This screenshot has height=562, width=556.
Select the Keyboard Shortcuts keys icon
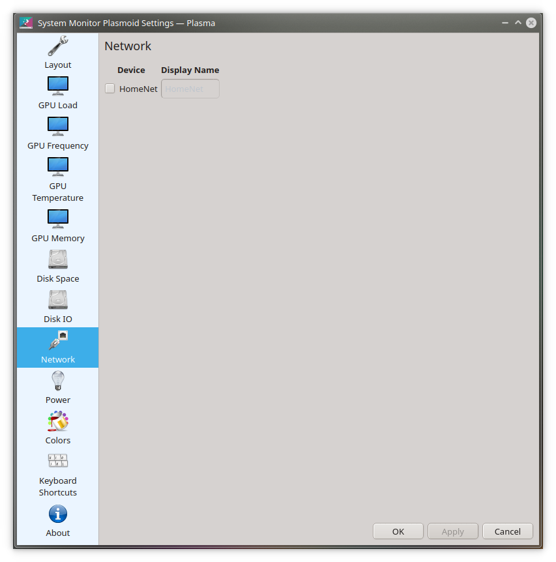(x=57, y=460)
